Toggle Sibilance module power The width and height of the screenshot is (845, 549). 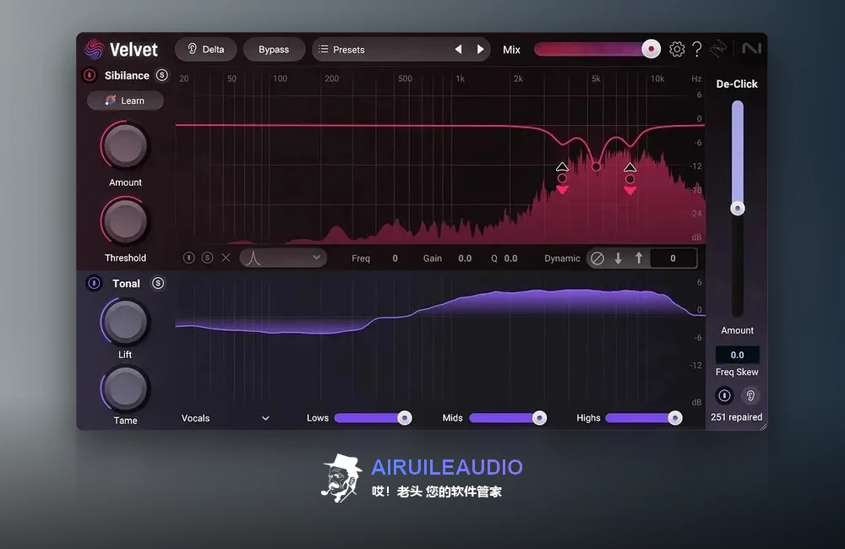pyautogui.click(x=90, y=75)
